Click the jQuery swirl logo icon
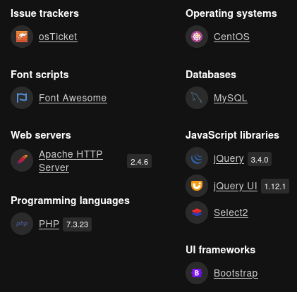The width and height of the screenshot is (297, 292). pos(197,158)
